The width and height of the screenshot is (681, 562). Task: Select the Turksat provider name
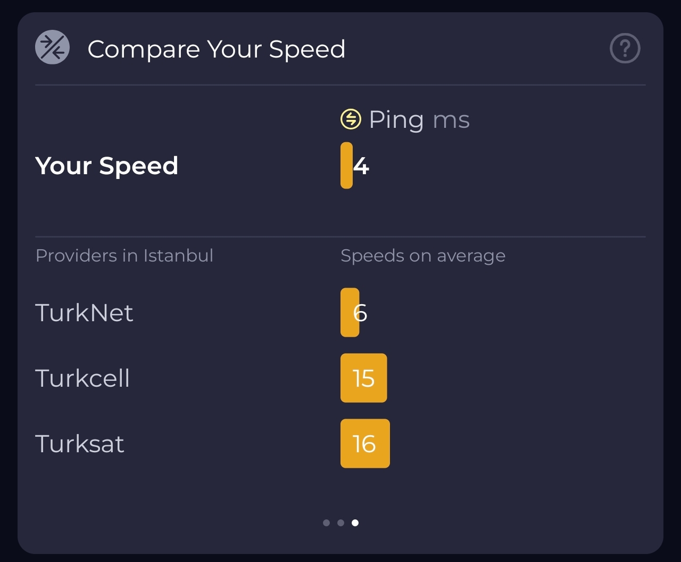coord(80,444)
